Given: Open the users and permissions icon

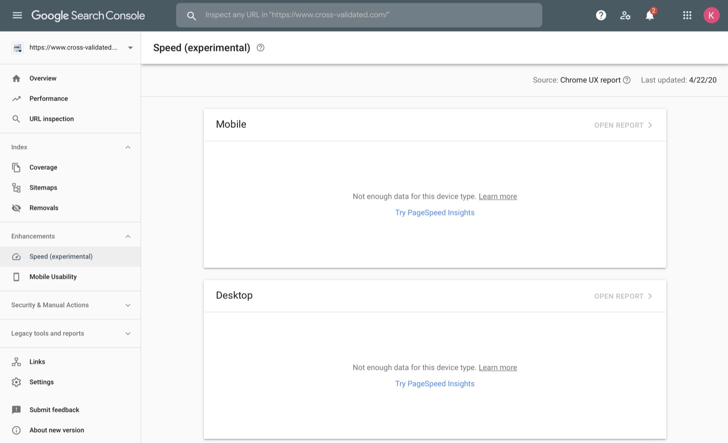Looking at the screenshot, I should pos(625,16).
